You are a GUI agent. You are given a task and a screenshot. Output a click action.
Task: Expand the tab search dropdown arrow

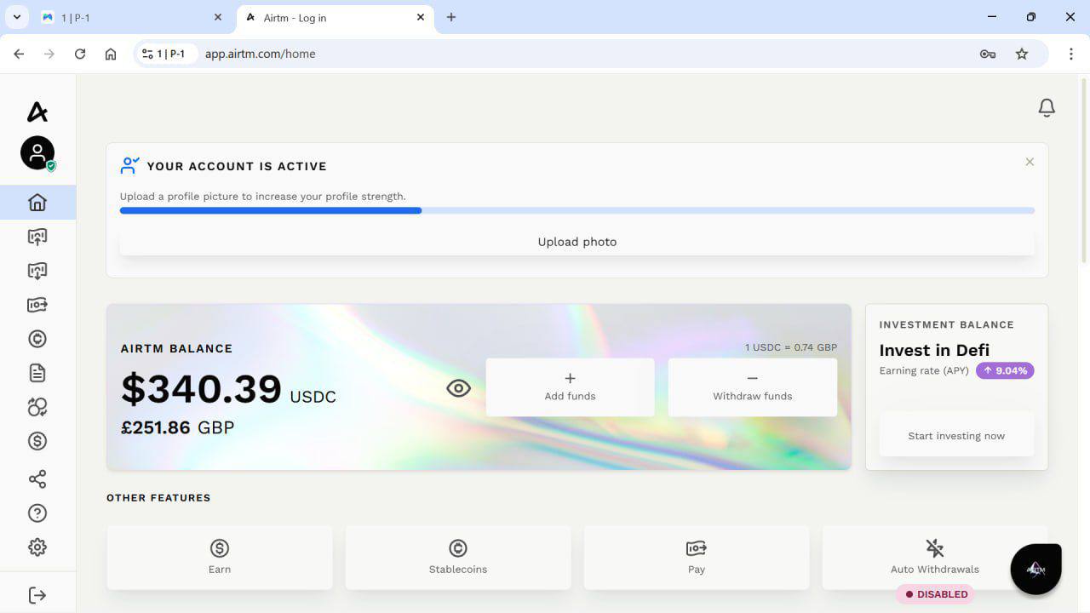(16, 17)
